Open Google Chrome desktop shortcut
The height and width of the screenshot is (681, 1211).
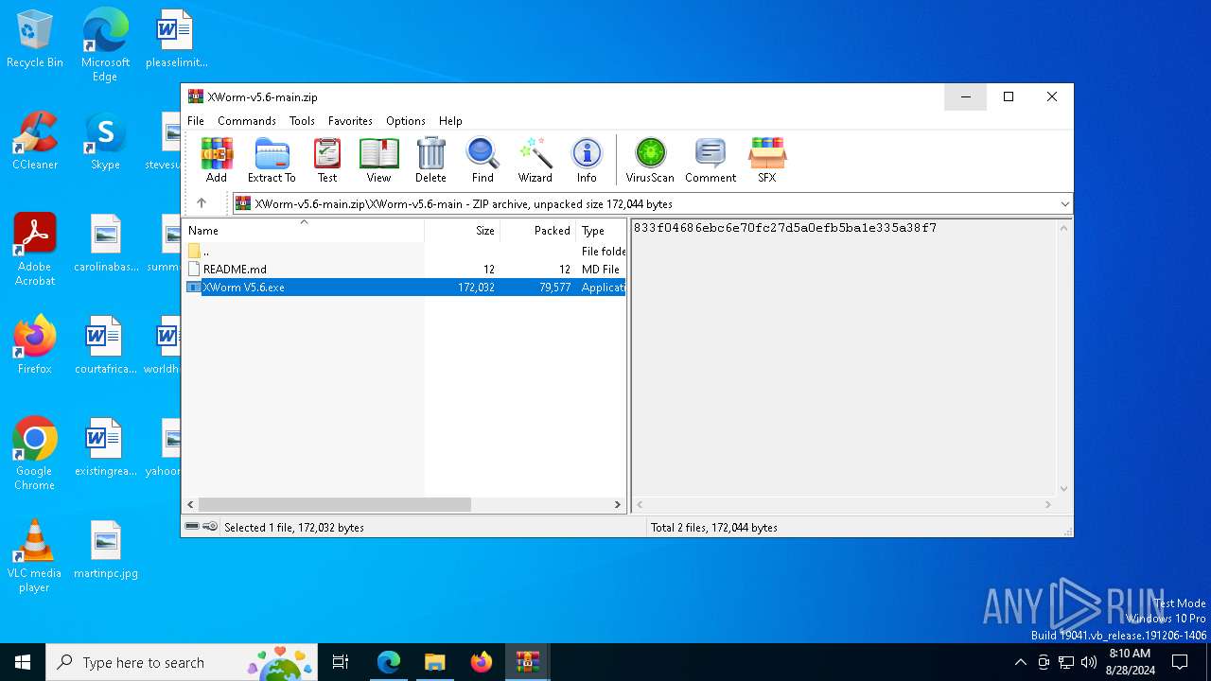click(x=35, y=454)
